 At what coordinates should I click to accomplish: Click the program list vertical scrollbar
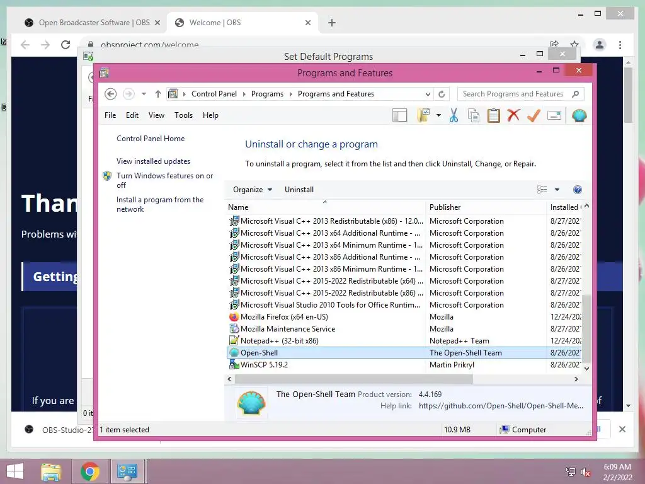click(586, 328)
